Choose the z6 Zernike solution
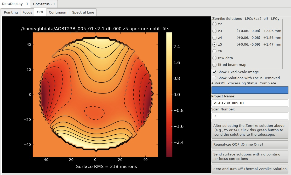Screen dimensions: 291x175 point(214,51)
